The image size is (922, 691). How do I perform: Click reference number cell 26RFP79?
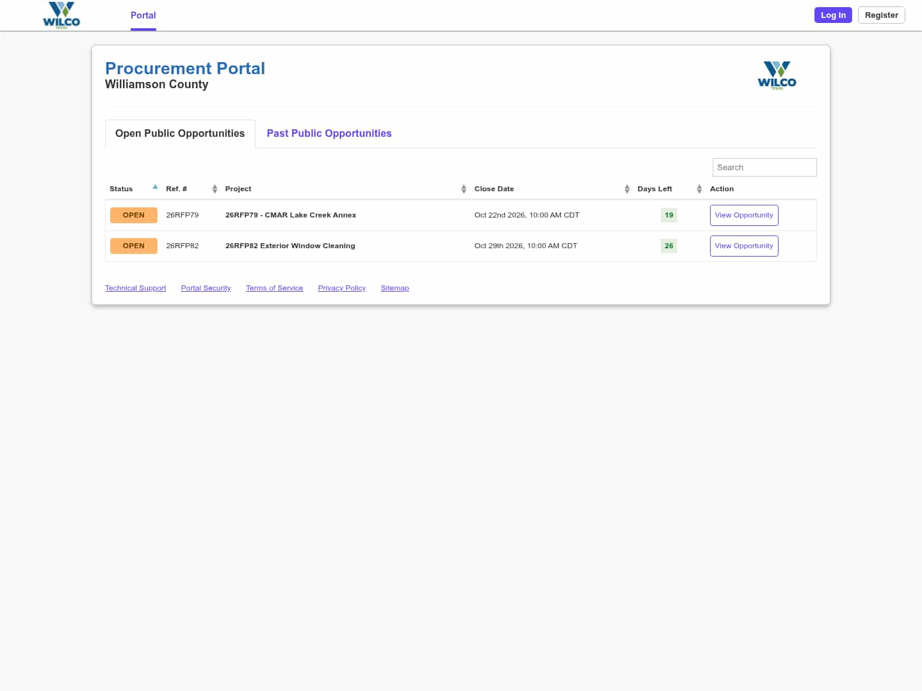(182, 215)
